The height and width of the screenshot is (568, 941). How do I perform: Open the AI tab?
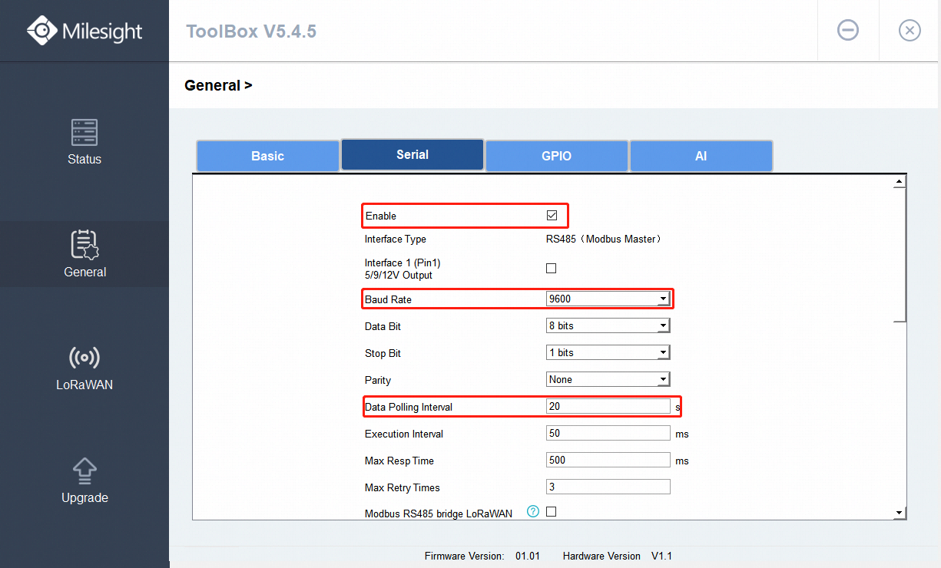pyautogui.click(x=701, y=156)
